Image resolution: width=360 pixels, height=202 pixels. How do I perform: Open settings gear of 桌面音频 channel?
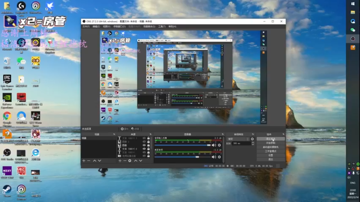coord(219,157)
